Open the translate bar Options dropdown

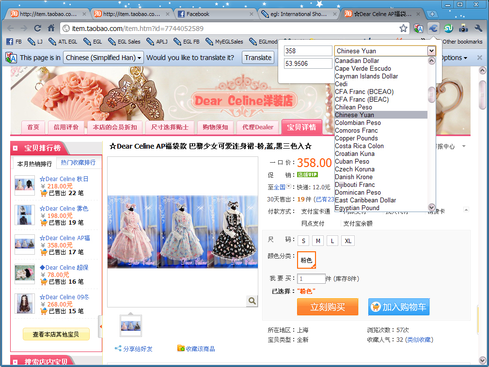(454, 58)
